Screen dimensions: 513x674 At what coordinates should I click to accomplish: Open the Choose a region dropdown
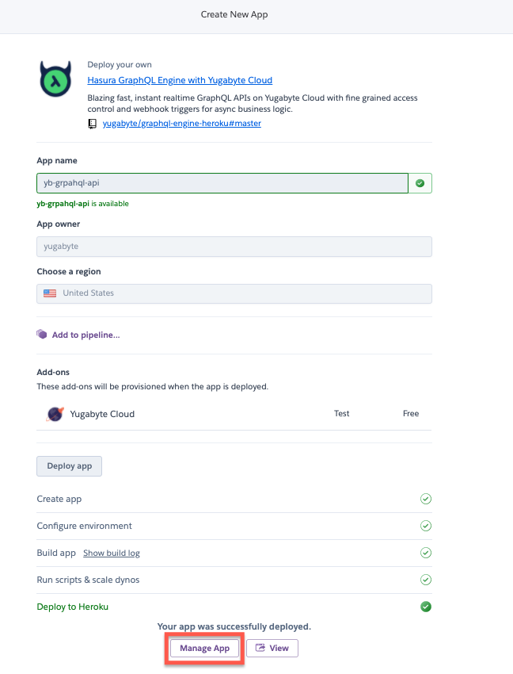coord(234,293)
